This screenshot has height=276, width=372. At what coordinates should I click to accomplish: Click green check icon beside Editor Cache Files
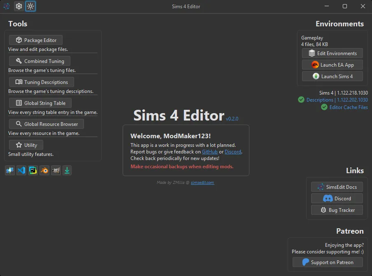(x=324, y=107)
